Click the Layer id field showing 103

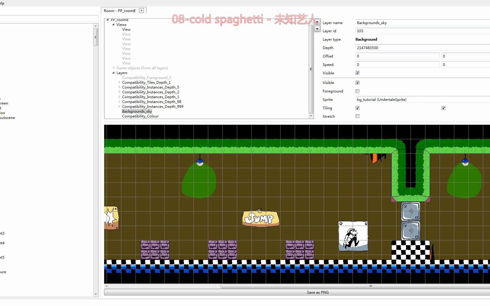pos(422,31)
